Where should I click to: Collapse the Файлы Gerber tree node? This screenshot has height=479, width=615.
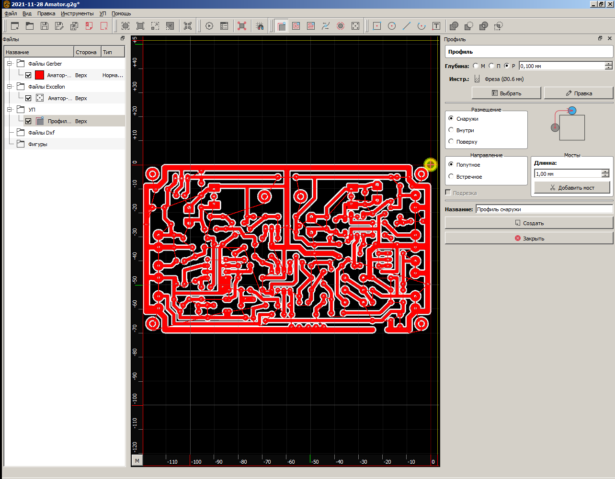(9, 63)
